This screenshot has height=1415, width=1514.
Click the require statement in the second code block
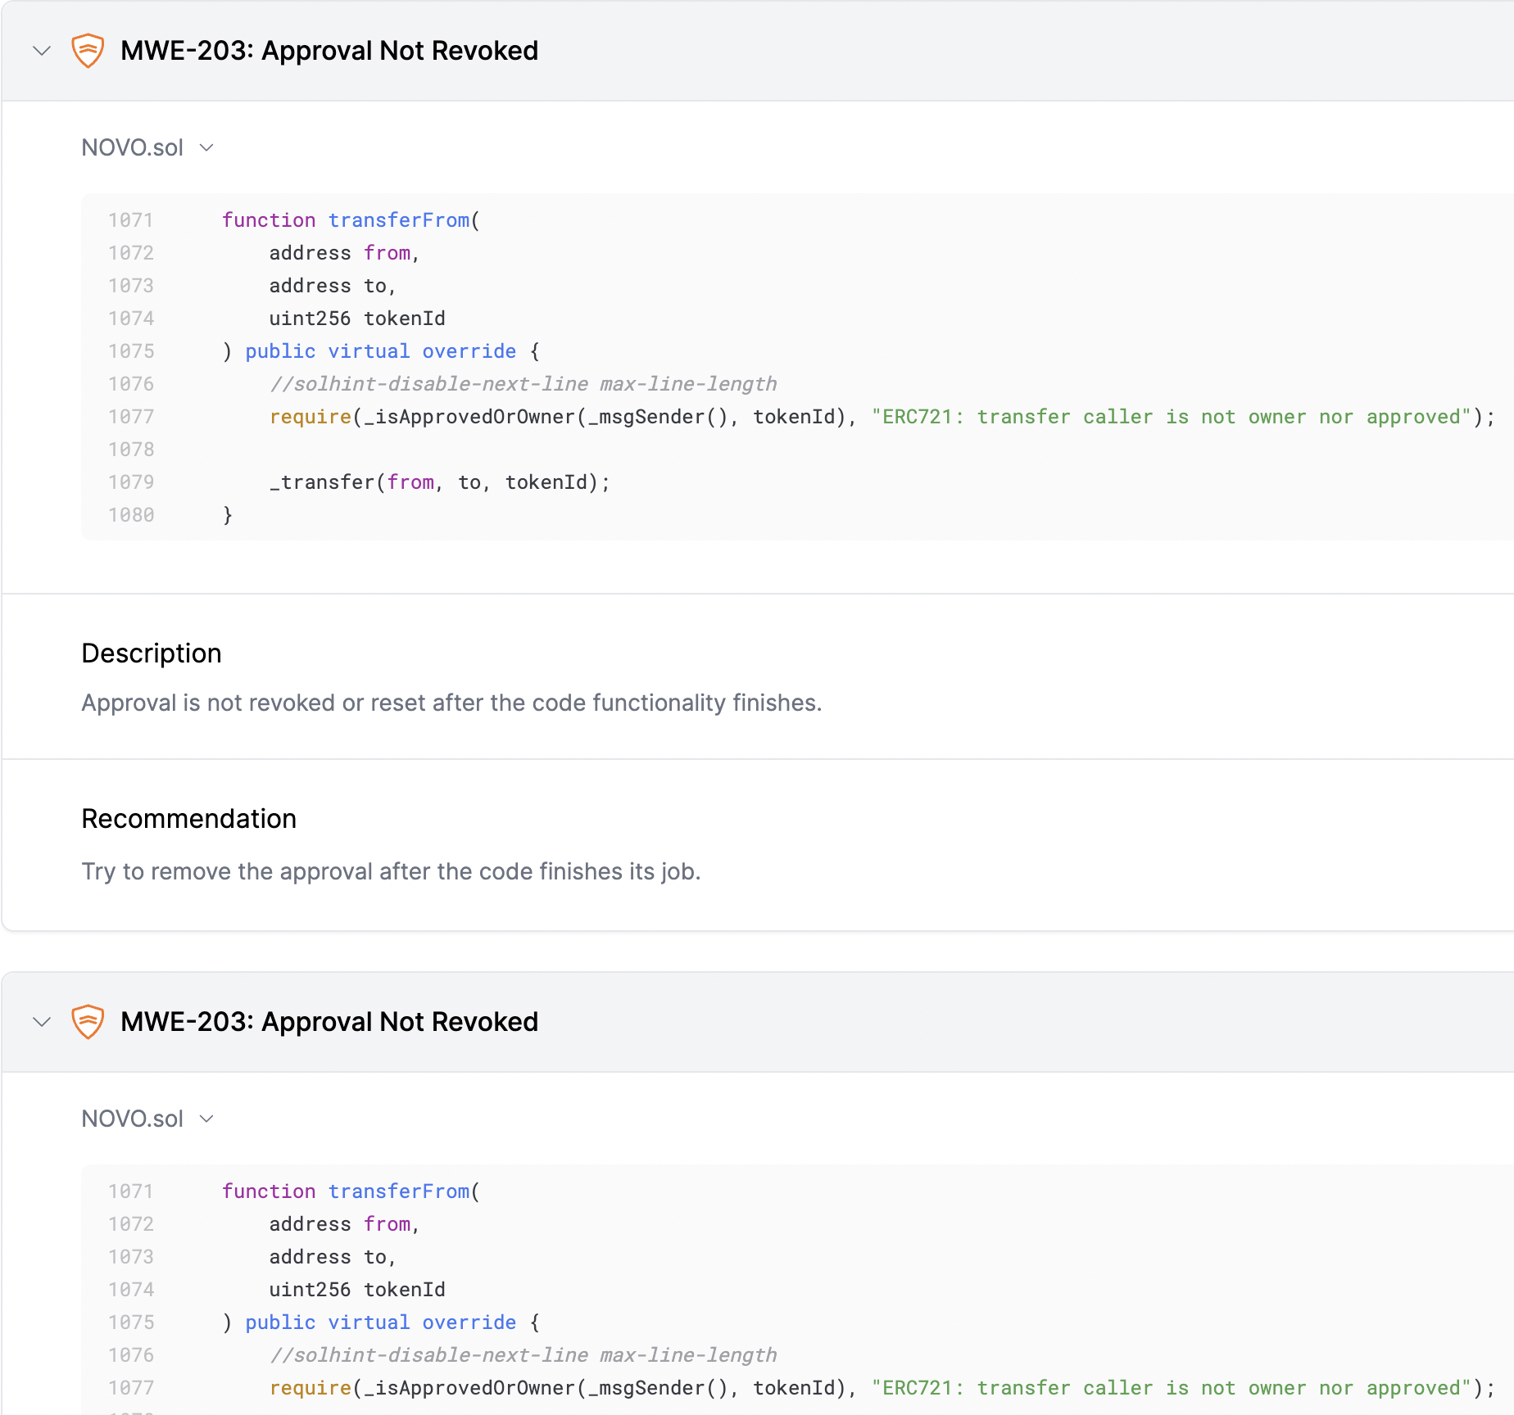pos(882,1388)
